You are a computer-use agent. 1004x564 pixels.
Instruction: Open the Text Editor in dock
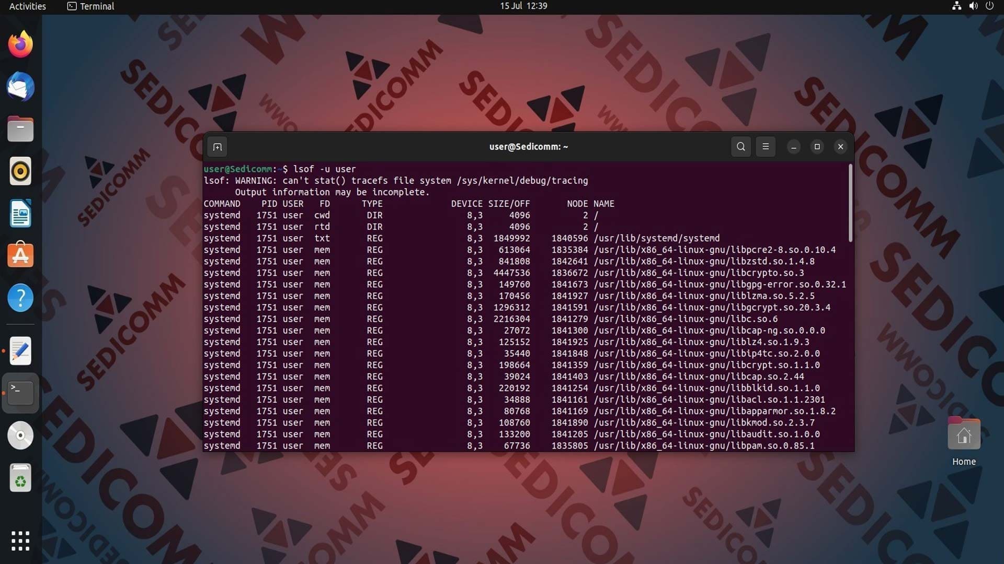click(20, 351)
